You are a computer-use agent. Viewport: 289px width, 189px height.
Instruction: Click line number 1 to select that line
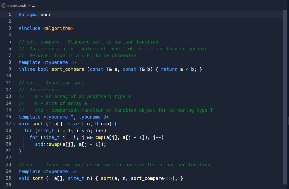point(10,14)
